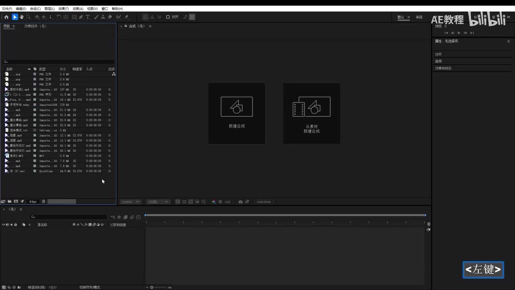The height and width of the screenshot is (290, 515).
Task: Expand the project search filter dropdown
Action: click(x=6, y=62)
